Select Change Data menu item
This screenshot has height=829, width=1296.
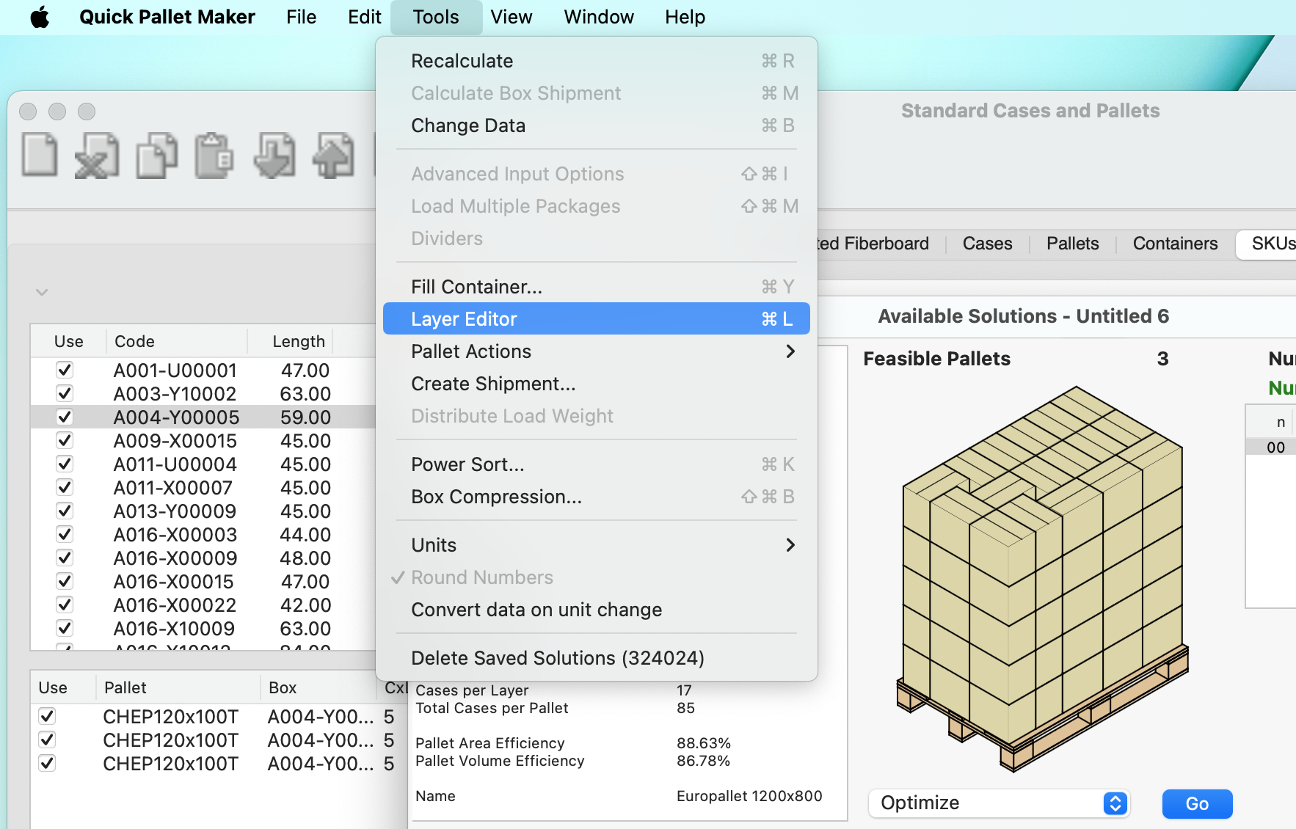point(597,125)
